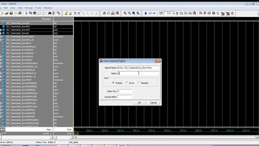
Task: Blue forward arrow toolbar icon
Action: tap(154, 13)
